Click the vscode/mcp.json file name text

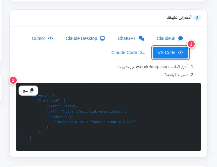[152, 67]
